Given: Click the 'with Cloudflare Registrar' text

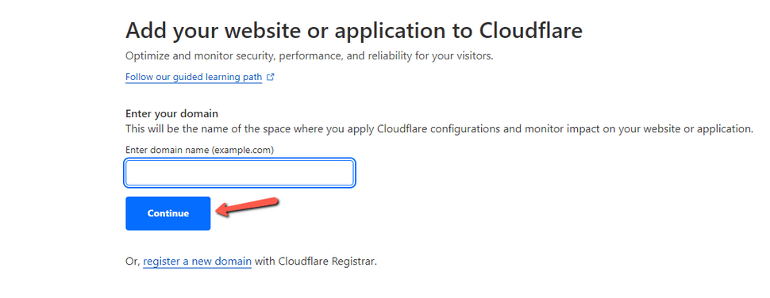Looking at the screenshot, I should click(x=316, y=262).
